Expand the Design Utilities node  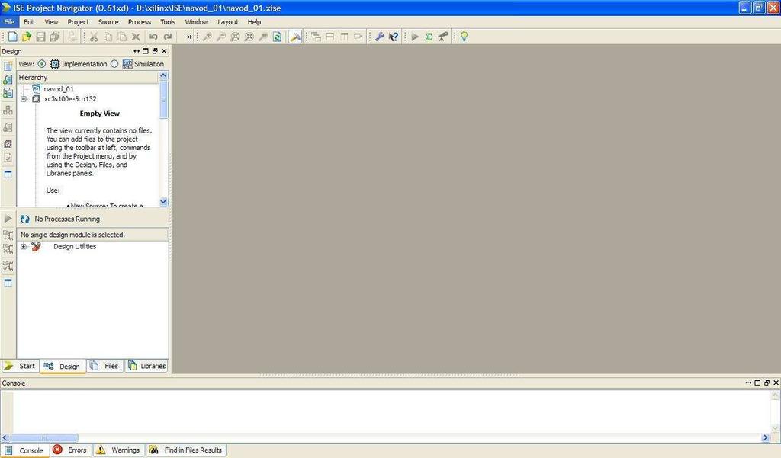[24, 246]
